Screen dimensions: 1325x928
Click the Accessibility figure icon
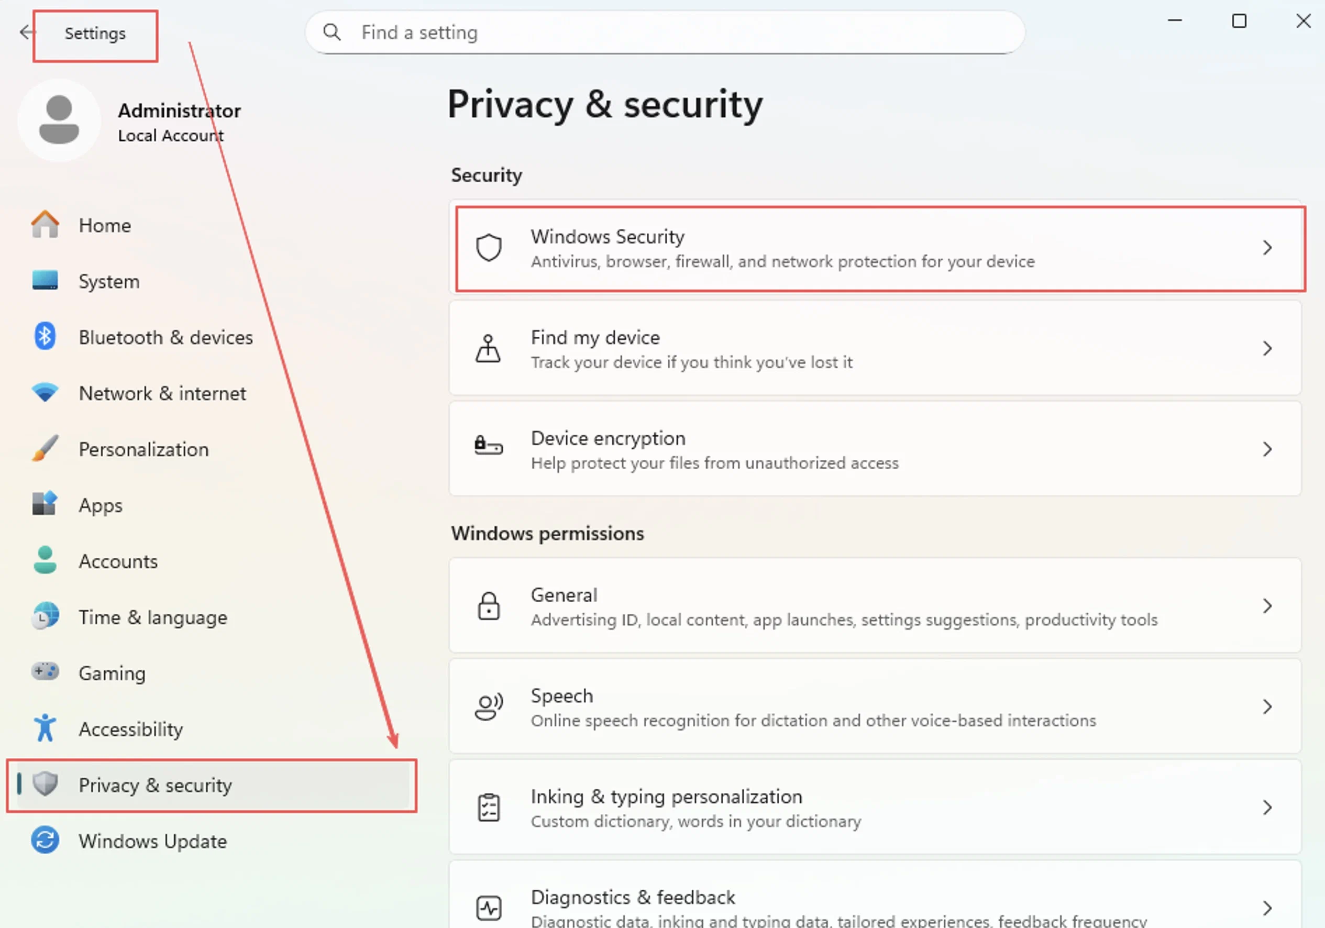[45, 728]
